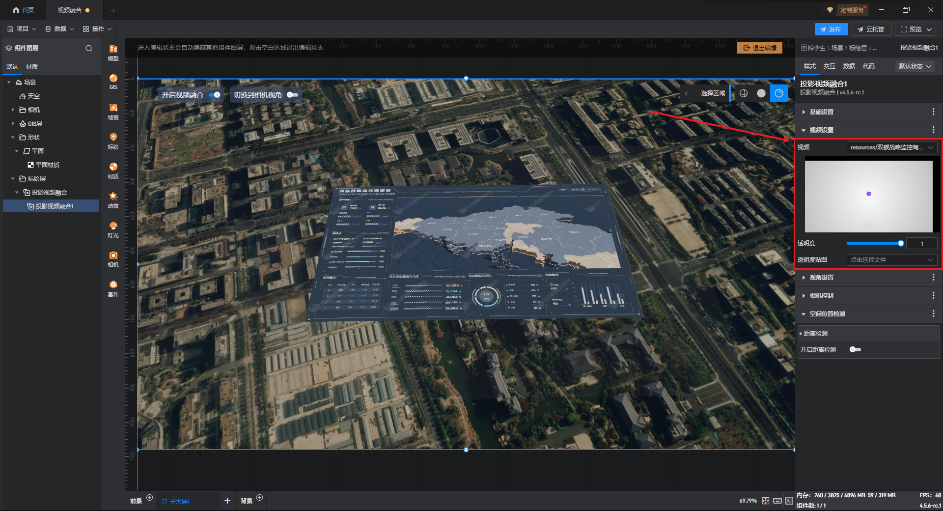This screenshot has width=943, height=511.
Task: Open the 地表 (terrain) tool
Action: click(113, 111)
